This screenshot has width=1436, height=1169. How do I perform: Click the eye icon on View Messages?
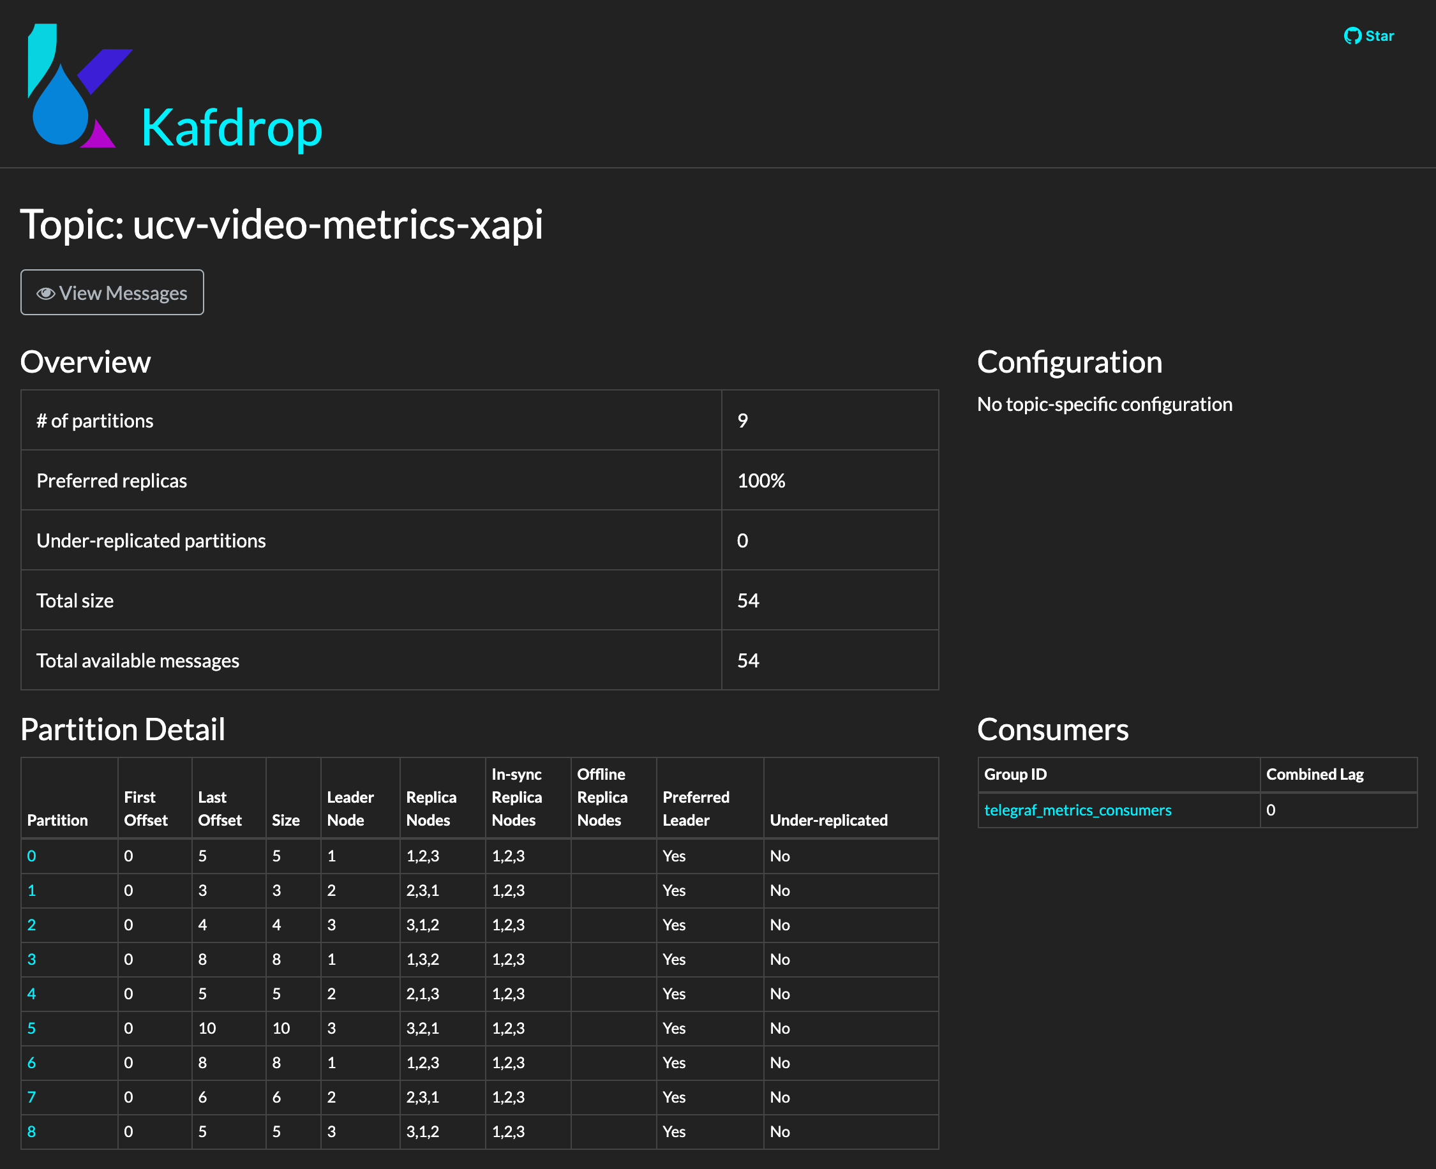coord(45,292)
